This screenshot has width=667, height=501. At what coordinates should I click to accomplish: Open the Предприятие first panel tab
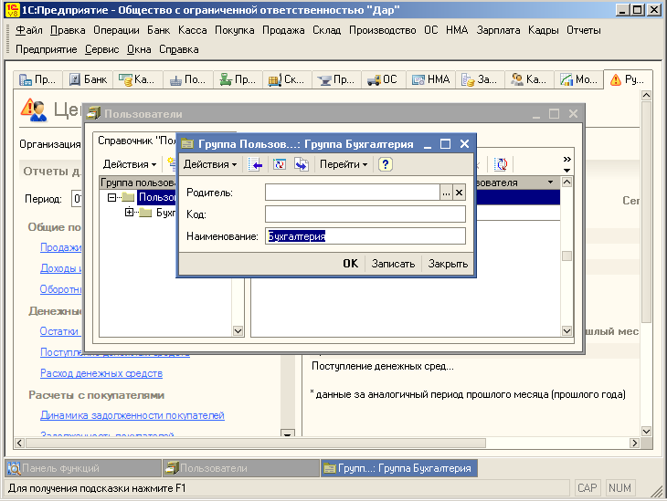[37, 79]
